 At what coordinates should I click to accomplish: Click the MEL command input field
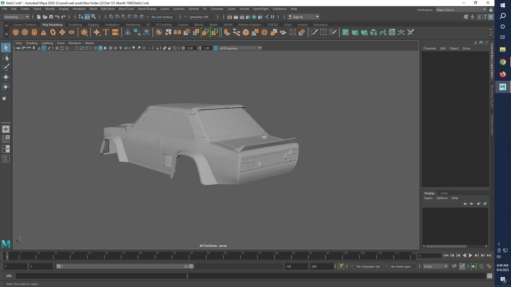coord(101,276)
